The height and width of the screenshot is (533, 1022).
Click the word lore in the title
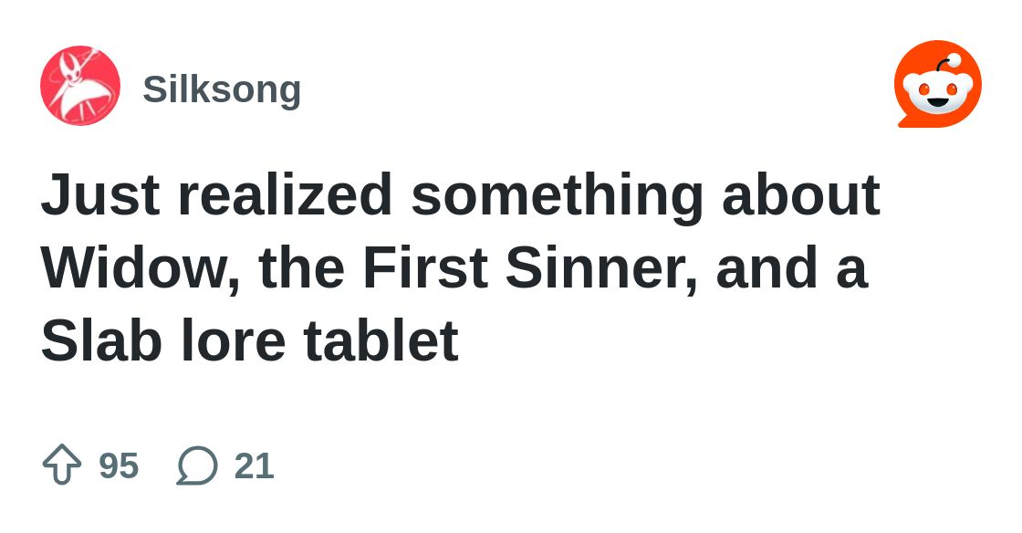[x=233, y=340]
